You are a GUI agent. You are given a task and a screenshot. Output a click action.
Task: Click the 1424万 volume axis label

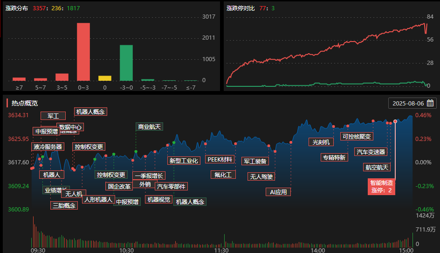coord(425,215)
